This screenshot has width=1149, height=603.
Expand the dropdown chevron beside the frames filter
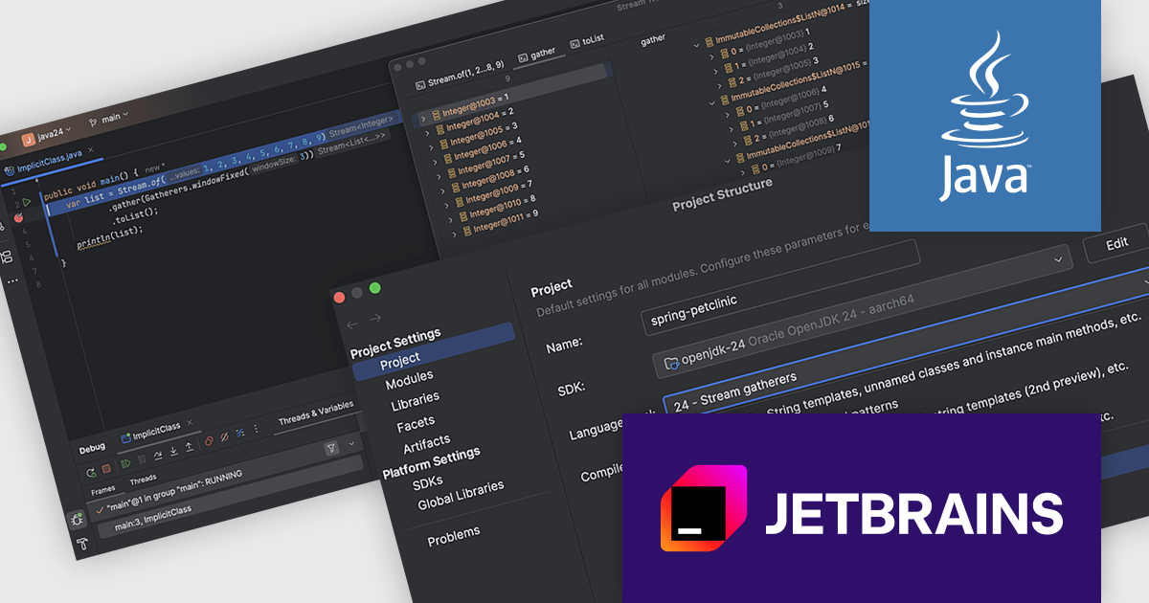pyautogui.click(x=351, y=443)
